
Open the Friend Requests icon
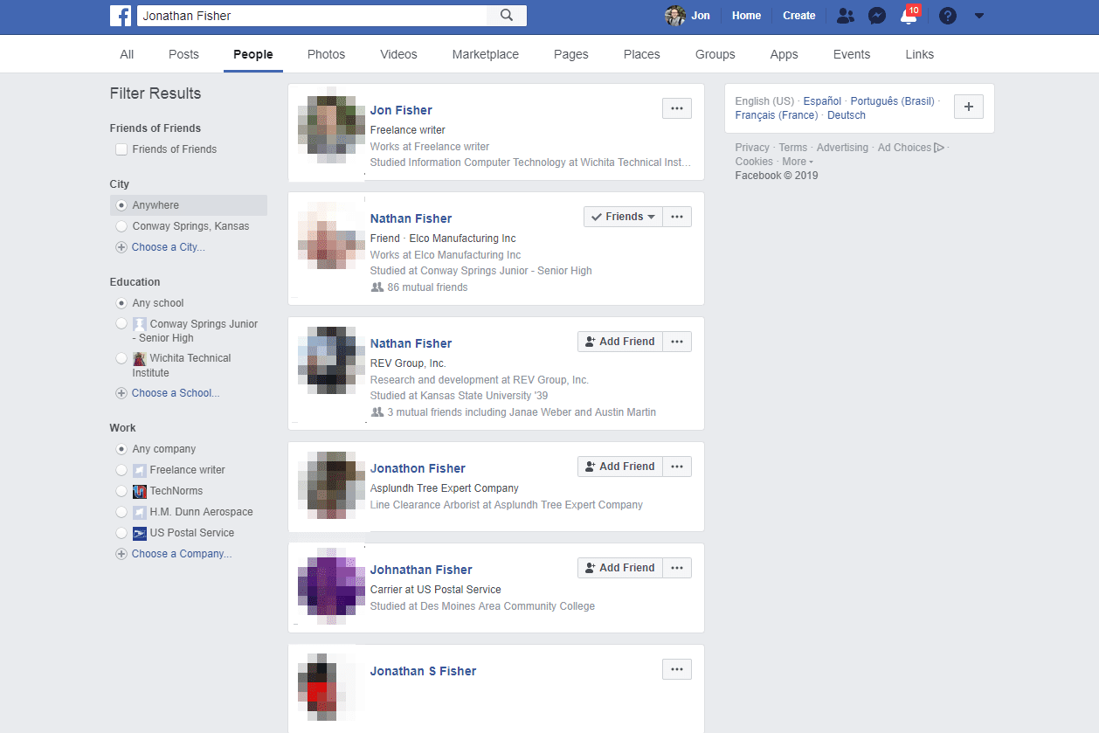pos(845,16)
